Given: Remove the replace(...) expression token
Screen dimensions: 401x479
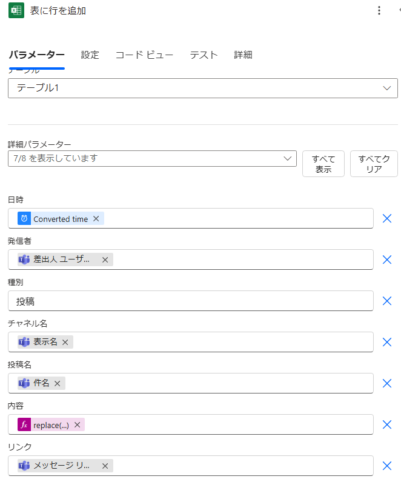Looking at the screenshot, I should click(78, 425).
